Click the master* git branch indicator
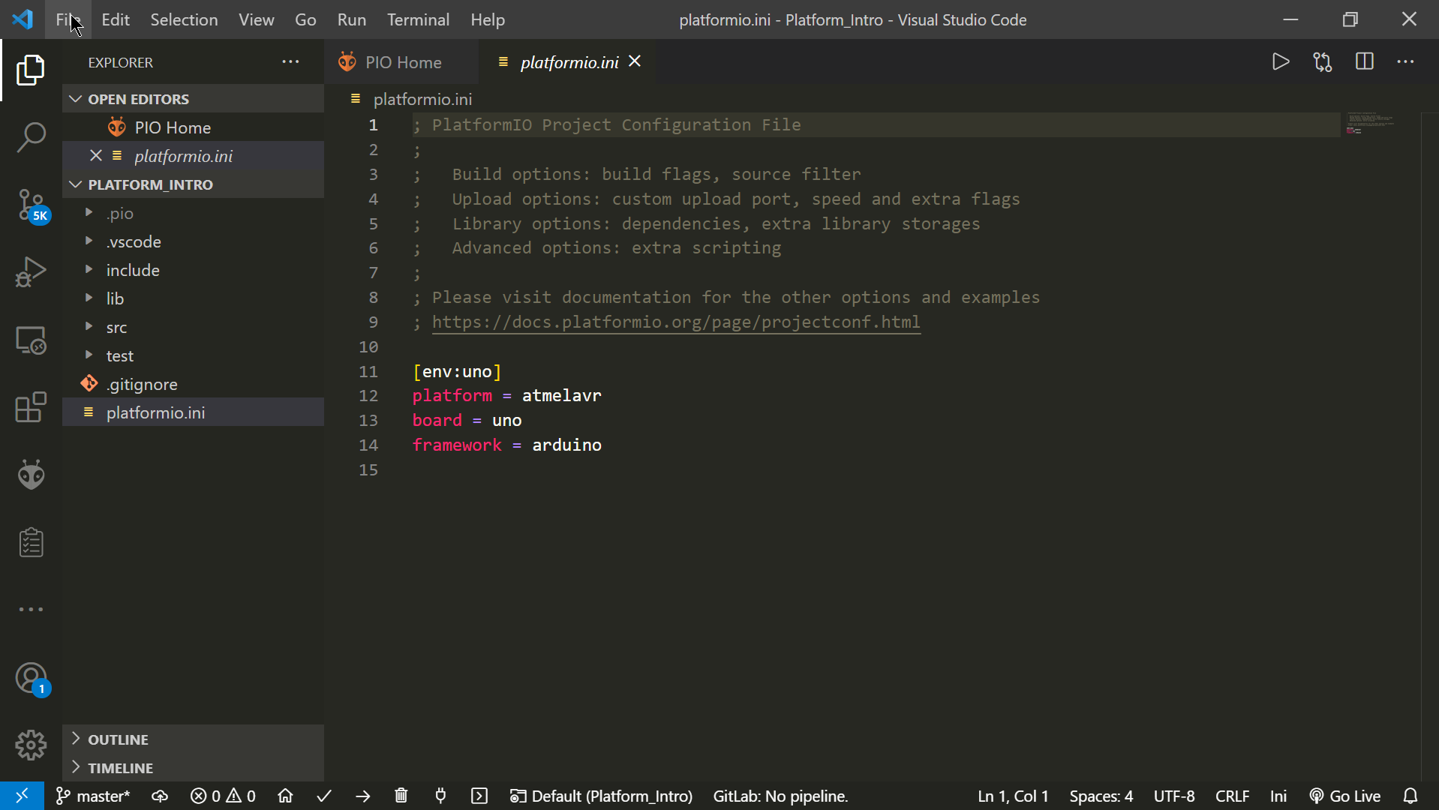 (x=94, y=796)
